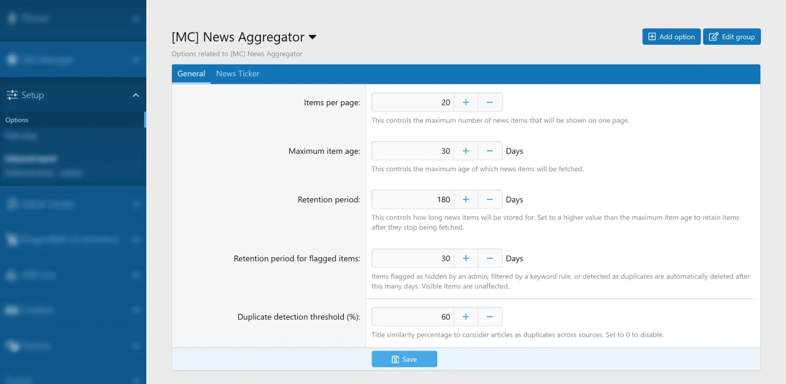Decrease Items per page with minus button
The height and width of the screenshot is (384, 786).
tap(490, 102)
